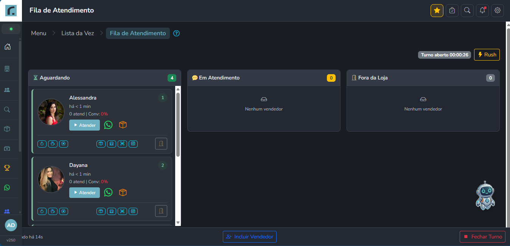Click the water drop icon on Alessandra's card
The width and height of the screenshot is (510, 246).
[42, 144]
